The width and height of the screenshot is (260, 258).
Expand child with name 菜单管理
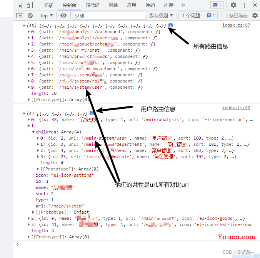pyautogui.click(x=38, y=150)
